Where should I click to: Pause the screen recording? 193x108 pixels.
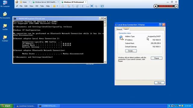click(x=176, y=6)
